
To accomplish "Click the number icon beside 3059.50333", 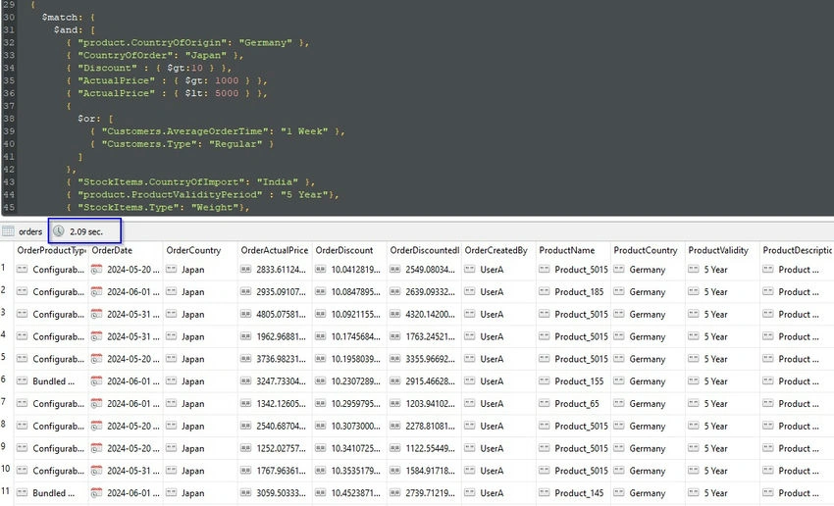I will [x=245, y=492].
